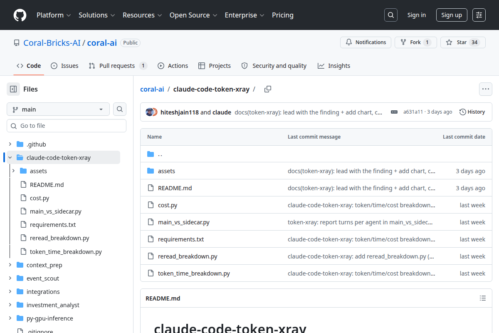Switch to the Actions tab
The height and width of the screenshot is (333, 499).
pos(173,66)
